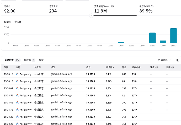Screen dimensions: 181x125
Task: Click Antigravity icon in 15:34:02 row
Action: pyautogui.click(x=17, y=88)
